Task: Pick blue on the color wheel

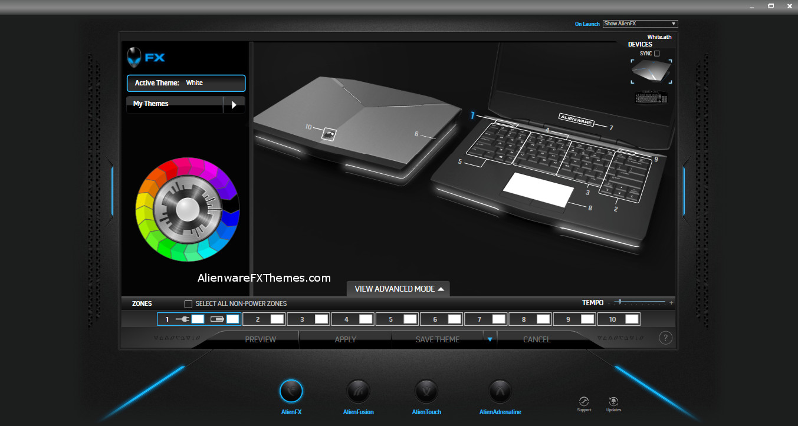Action: pyautogui.click(x=231, y=219)
